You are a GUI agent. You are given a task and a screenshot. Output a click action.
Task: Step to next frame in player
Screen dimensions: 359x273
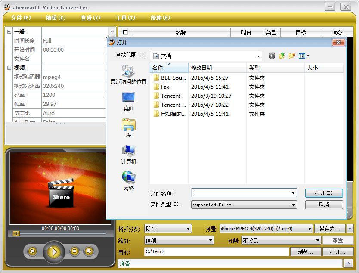(89, 251)
